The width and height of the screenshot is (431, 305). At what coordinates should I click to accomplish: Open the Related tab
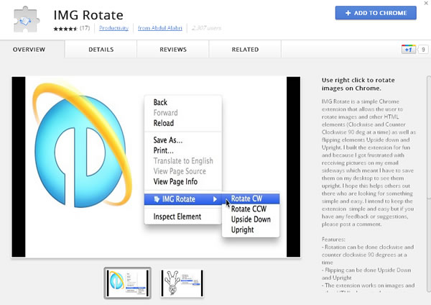(x=245, y=50)
